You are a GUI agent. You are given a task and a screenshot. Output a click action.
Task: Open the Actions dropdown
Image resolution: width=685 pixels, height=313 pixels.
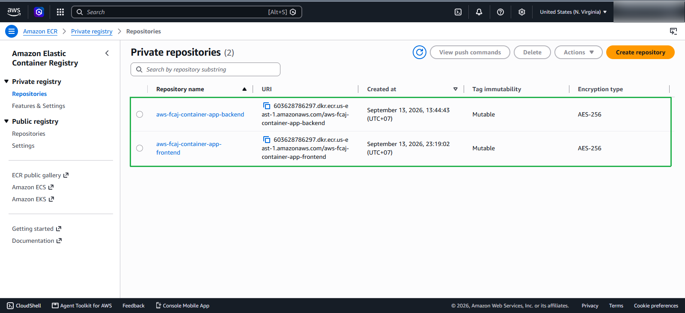click(578, 52)
